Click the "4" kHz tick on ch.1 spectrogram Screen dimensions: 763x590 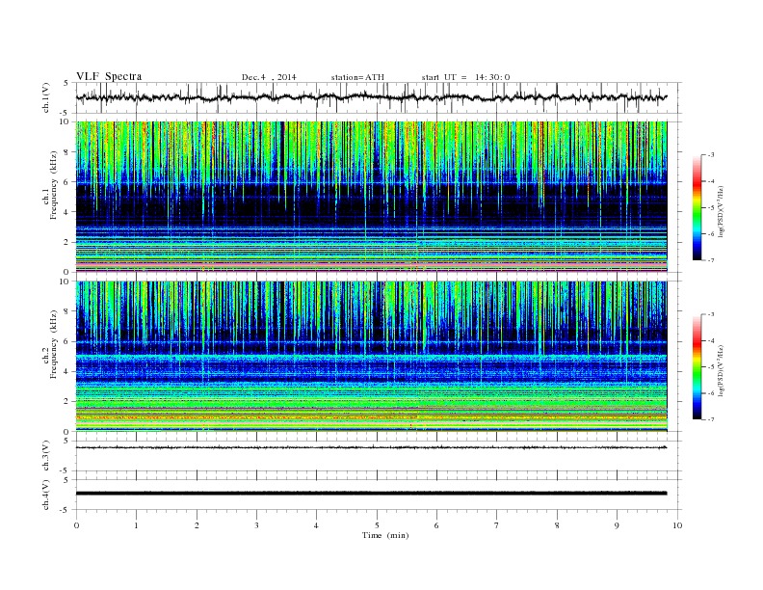(66, 212)
